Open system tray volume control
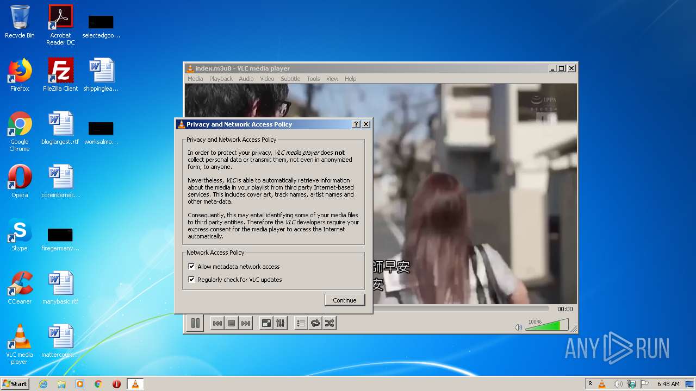Screen dimensions: 696x391 [618, 384]
